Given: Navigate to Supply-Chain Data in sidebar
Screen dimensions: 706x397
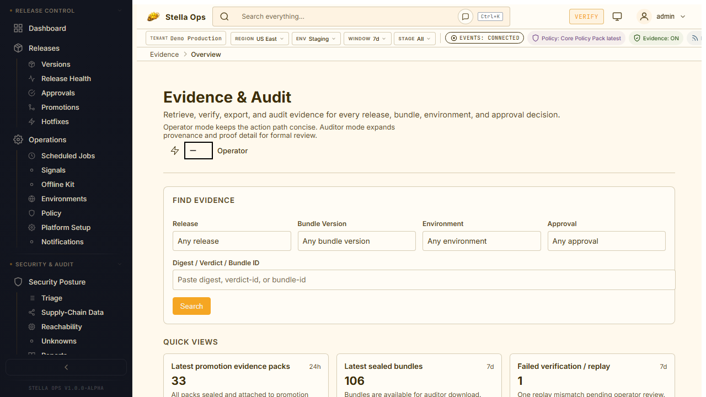Looking at the screenshot, I should pyautogui.click(x=72, y=313).
